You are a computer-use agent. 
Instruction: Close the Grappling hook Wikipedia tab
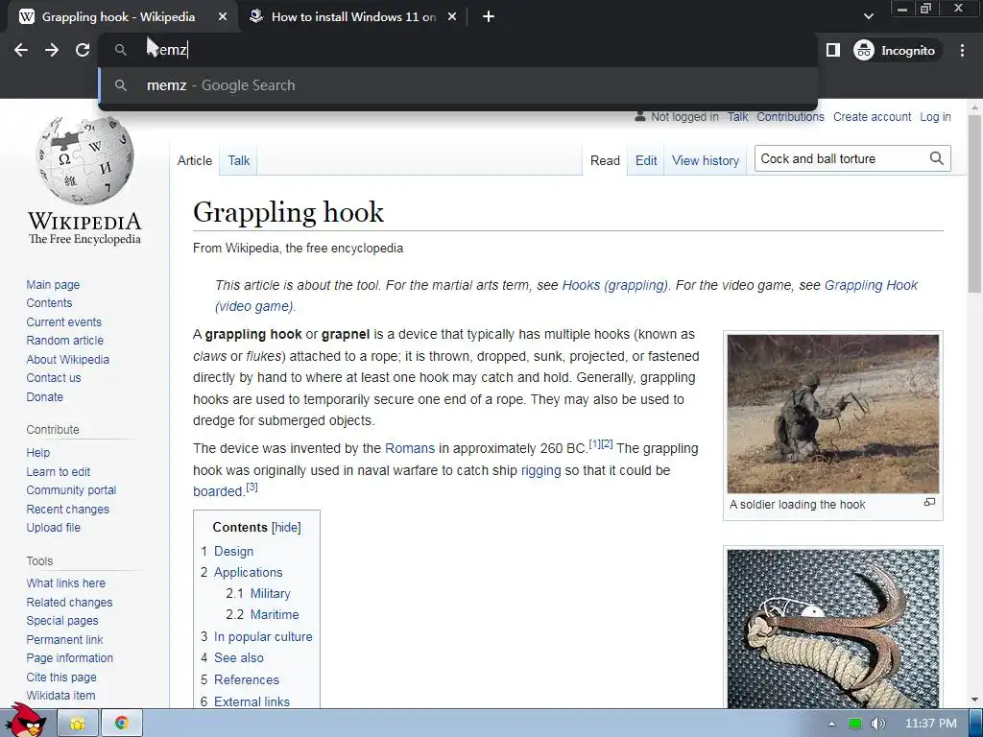223,17
